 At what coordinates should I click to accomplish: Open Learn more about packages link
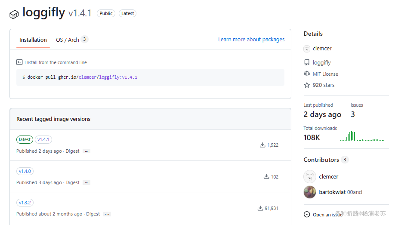pyautogui.click(x=251, y=39)
